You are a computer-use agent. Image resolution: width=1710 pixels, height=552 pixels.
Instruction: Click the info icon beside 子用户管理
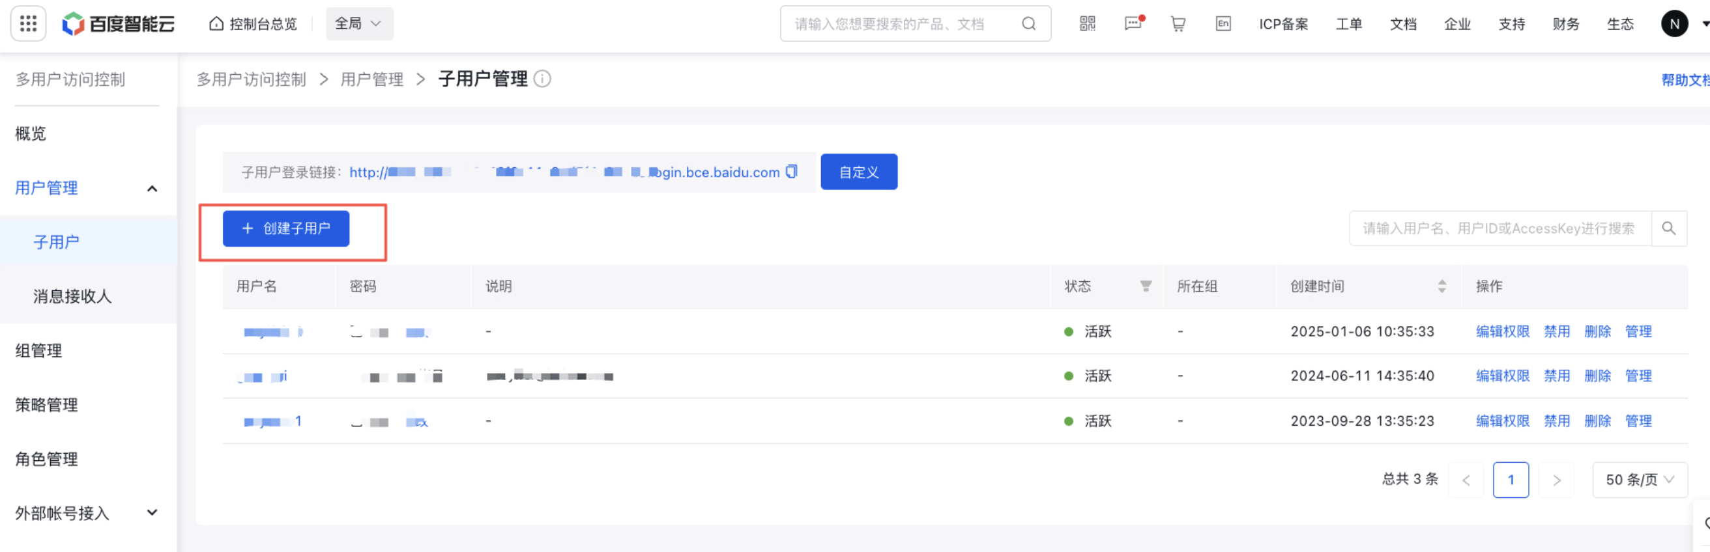(542, 79)
